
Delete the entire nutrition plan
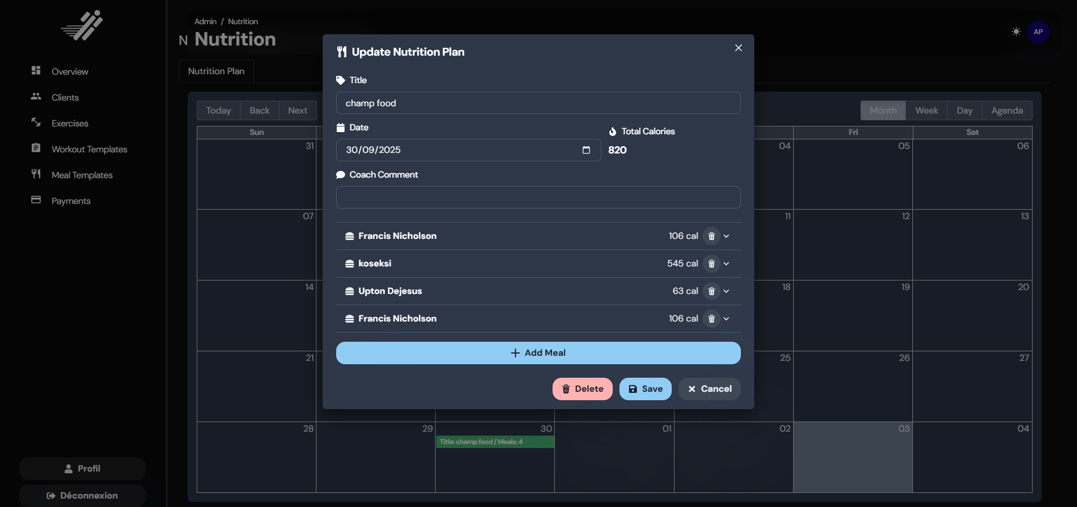(582, 388)
